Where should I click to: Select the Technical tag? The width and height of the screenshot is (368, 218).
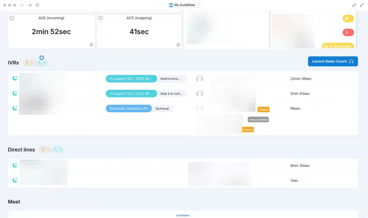162,109
